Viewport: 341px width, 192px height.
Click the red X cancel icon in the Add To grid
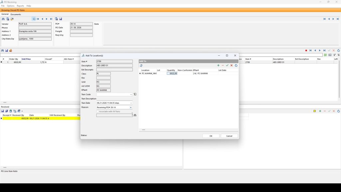[231, 65]
